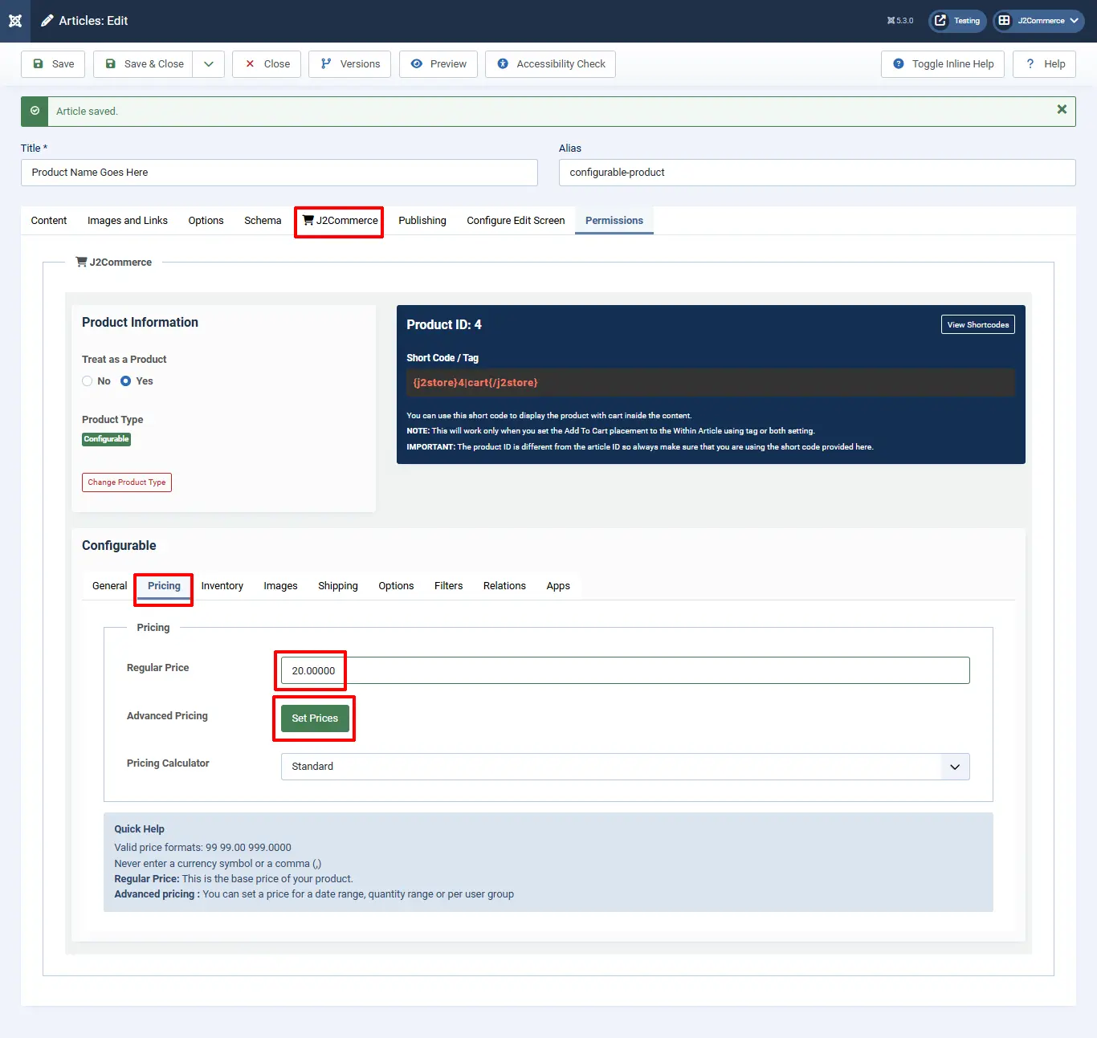Close the article editor
Image resolution: width=1097 pixels, height=1038 pixels.
[267, 64]
